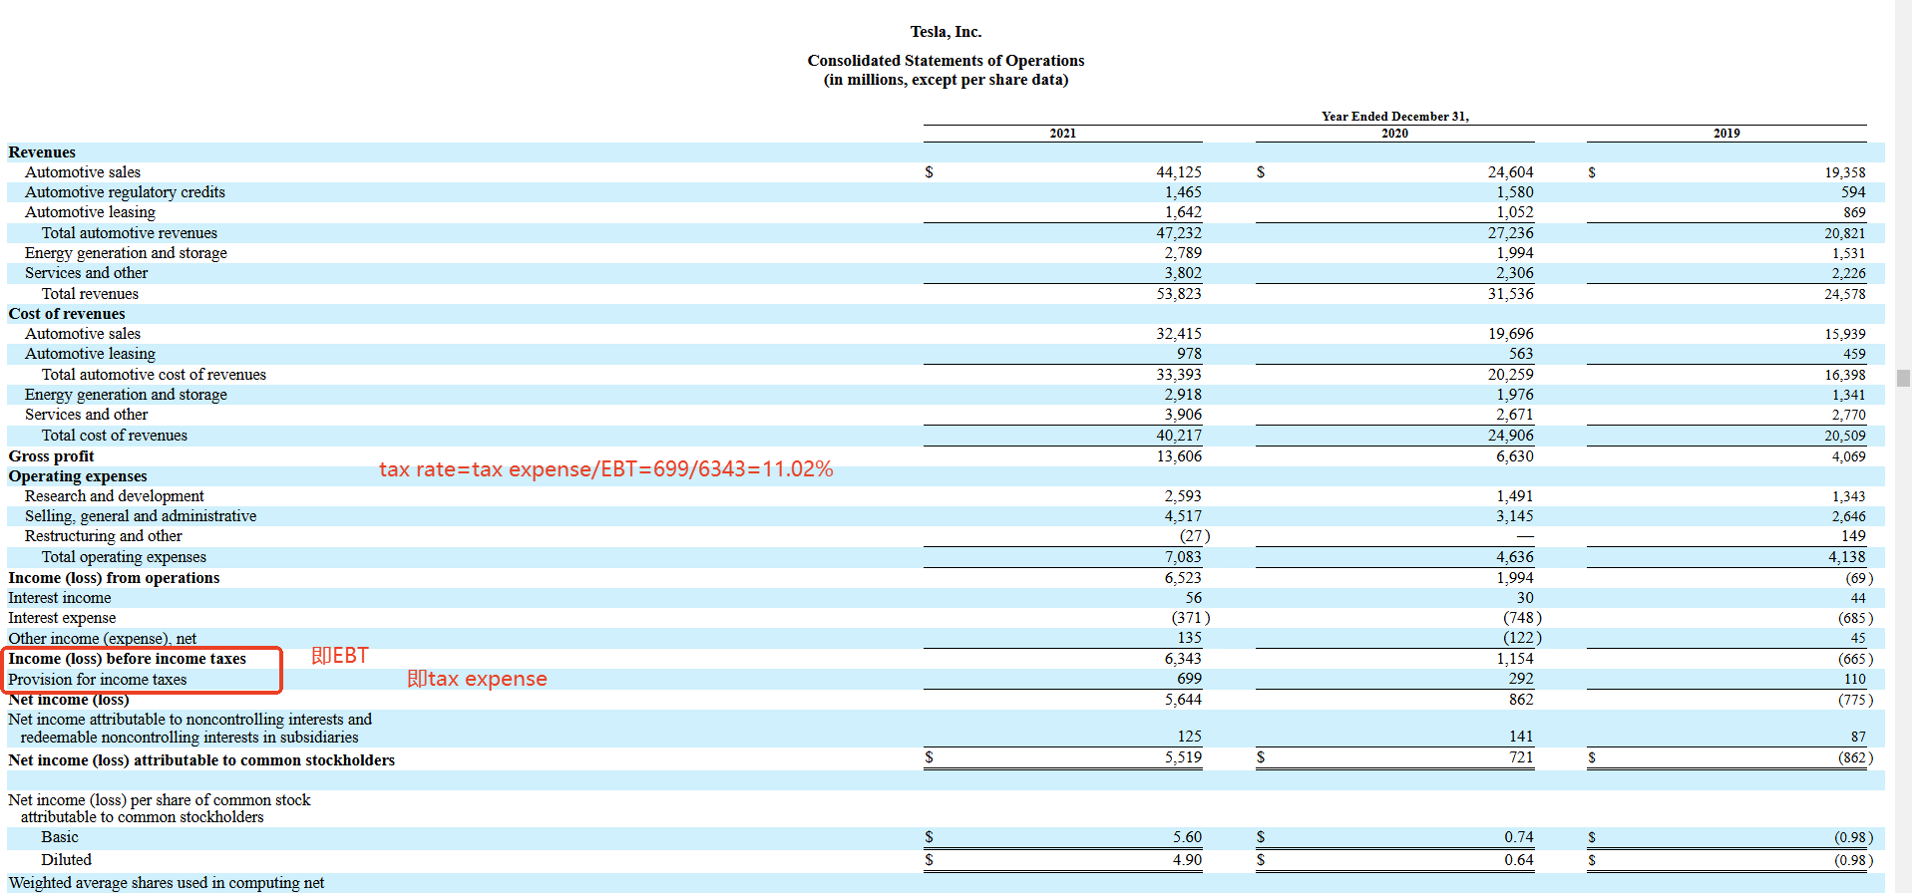Select the 2021 column header
The width and height of the screenshot is (1912, 893).
[x=1062, y=134]
